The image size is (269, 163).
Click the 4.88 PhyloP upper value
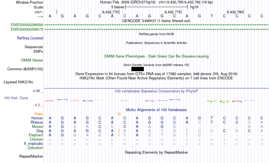point(36,91)
